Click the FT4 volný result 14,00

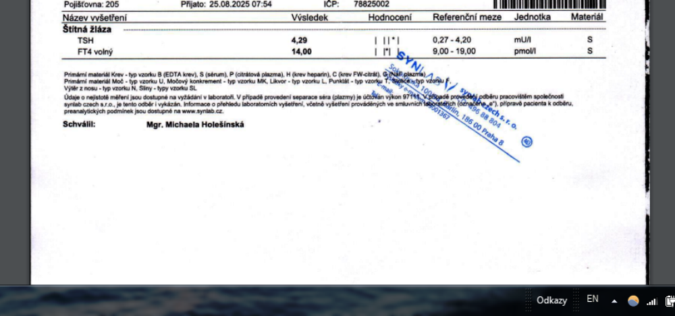[301, 51]
